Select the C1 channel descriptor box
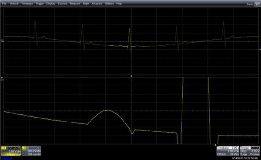 point(11,151)
